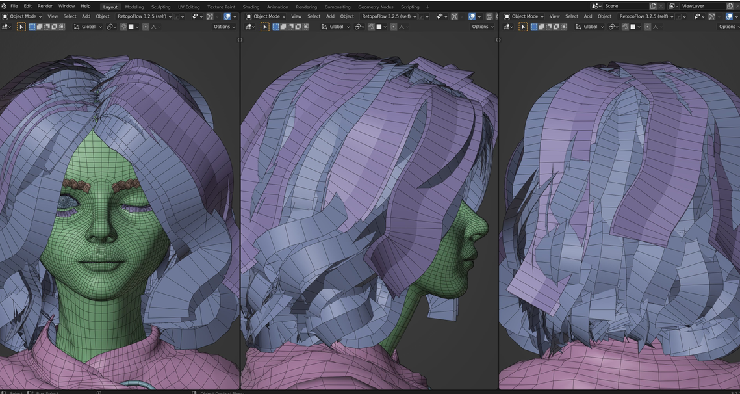Choose extend-selection mode in middle viewport
The height and width of the screenshot is (394, 740).
284,27
